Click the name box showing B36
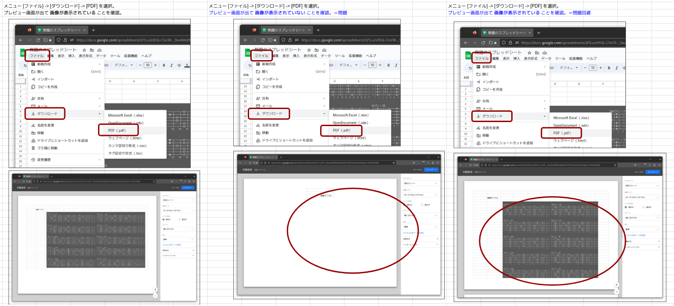This screenshot has height=306, width=674. pos(21,75)
